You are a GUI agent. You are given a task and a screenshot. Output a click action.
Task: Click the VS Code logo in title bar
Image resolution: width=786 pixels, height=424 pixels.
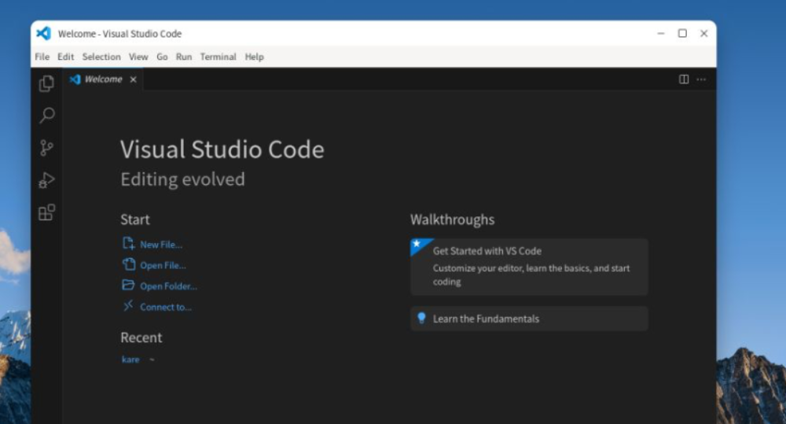point(44,34)
